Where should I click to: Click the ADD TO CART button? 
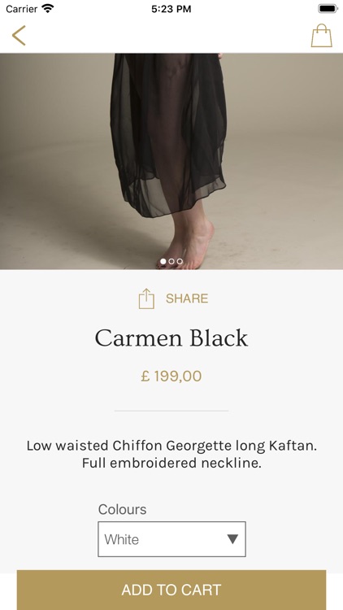pos(171,590)
